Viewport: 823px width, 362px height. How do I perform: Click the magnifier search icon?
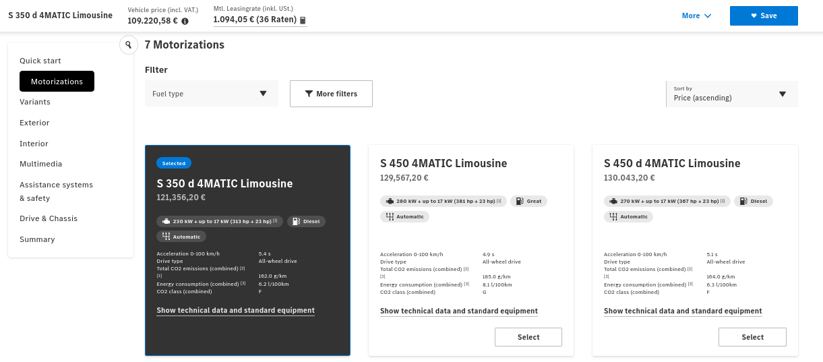click(128, 45)
